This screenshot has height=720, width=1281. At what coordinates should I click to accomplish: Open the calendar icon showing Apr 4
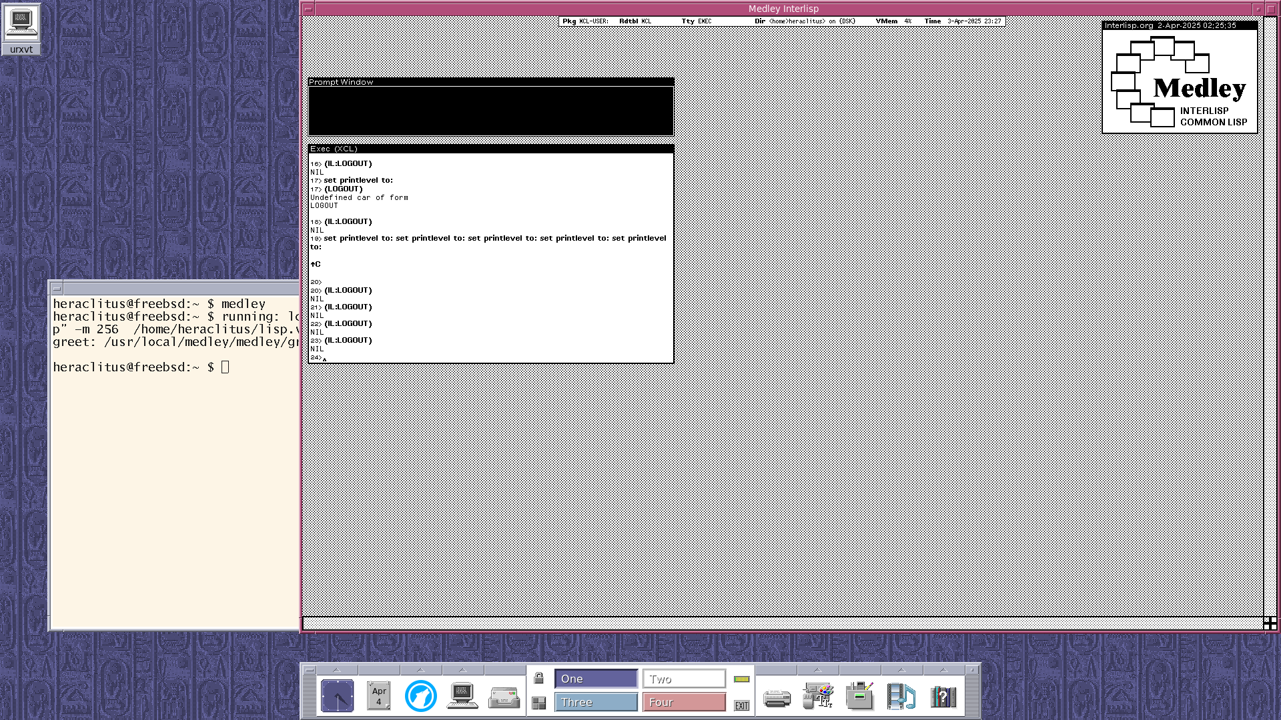click(378, 696)
